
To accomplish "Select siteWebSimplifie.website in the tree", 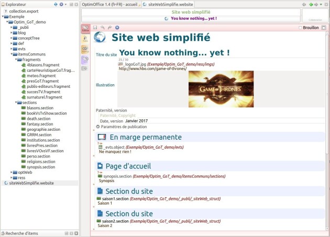I will 31,183.
